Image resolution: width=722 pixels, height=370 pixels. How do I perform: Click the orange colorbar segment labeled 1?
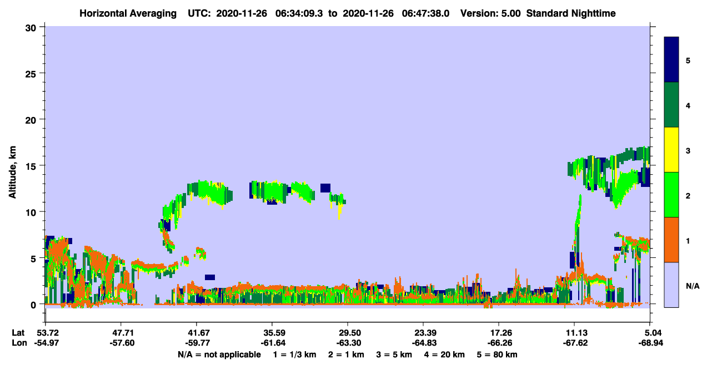click(x=671, y=240)
